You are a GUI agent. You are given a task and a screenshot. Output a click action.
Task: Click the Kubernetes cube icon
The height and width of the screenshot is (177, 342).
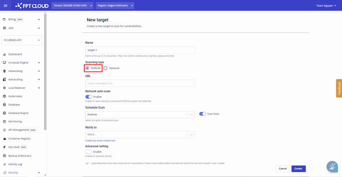(4, 96)
